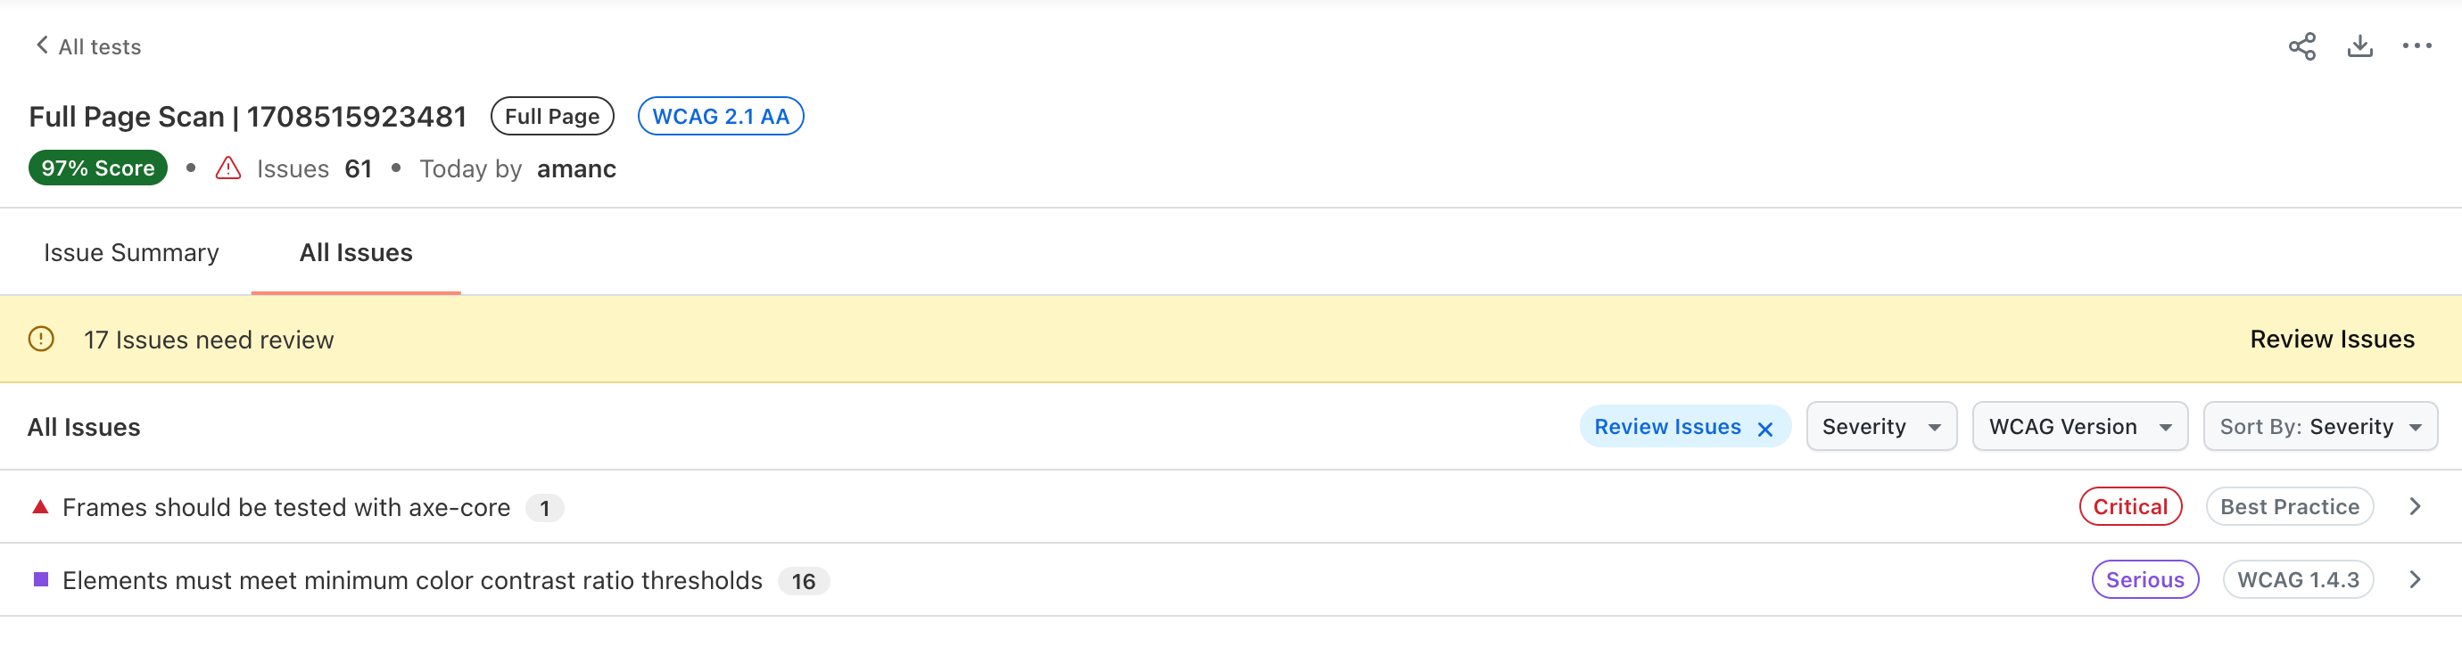Remove the Review Issues filter chip

(x=1765, y=429)
